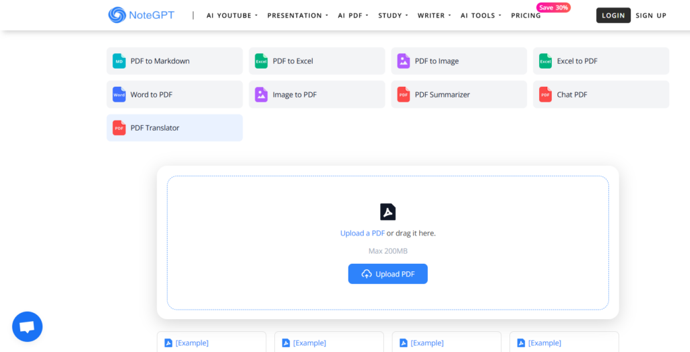Expand the STUDY dropdown menu
Viewport: 690px width, 352px height.
coord(393,15)
